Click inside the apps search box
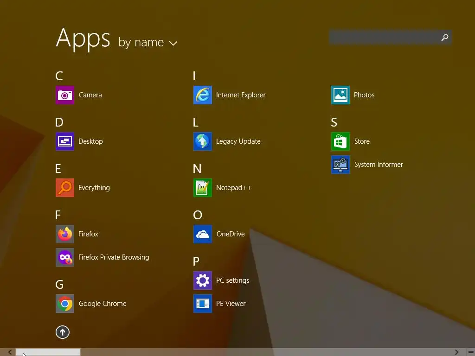Image resolution: width=475 pixels, height=356 pixels. [391, 37]
